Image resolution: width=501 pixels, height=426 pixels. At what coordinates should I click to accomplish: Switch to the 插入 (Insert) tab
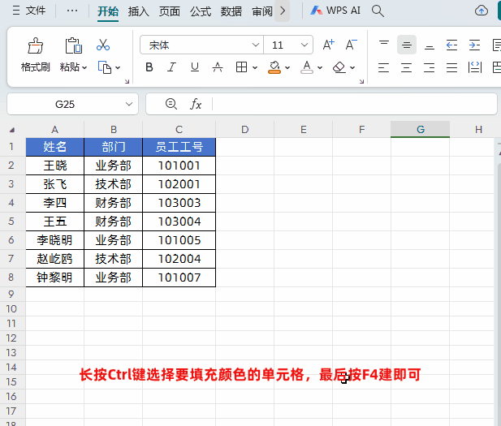tap(139, 11)
